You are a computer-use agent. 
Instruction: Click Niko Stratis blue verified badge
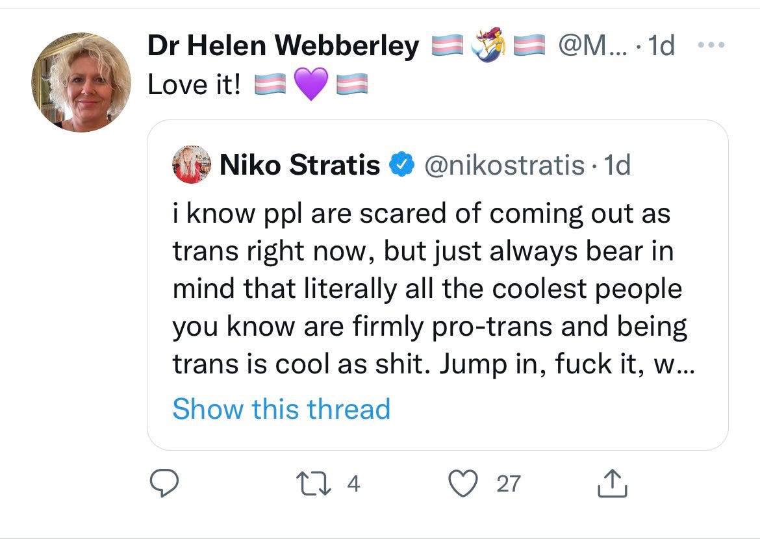(402, 164)
